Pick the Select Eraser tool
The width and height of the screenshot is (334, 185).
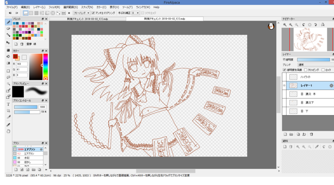(8, 97)
